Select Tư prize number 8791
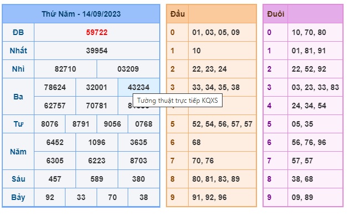348x215 pixels. click(x=81, y=124)
